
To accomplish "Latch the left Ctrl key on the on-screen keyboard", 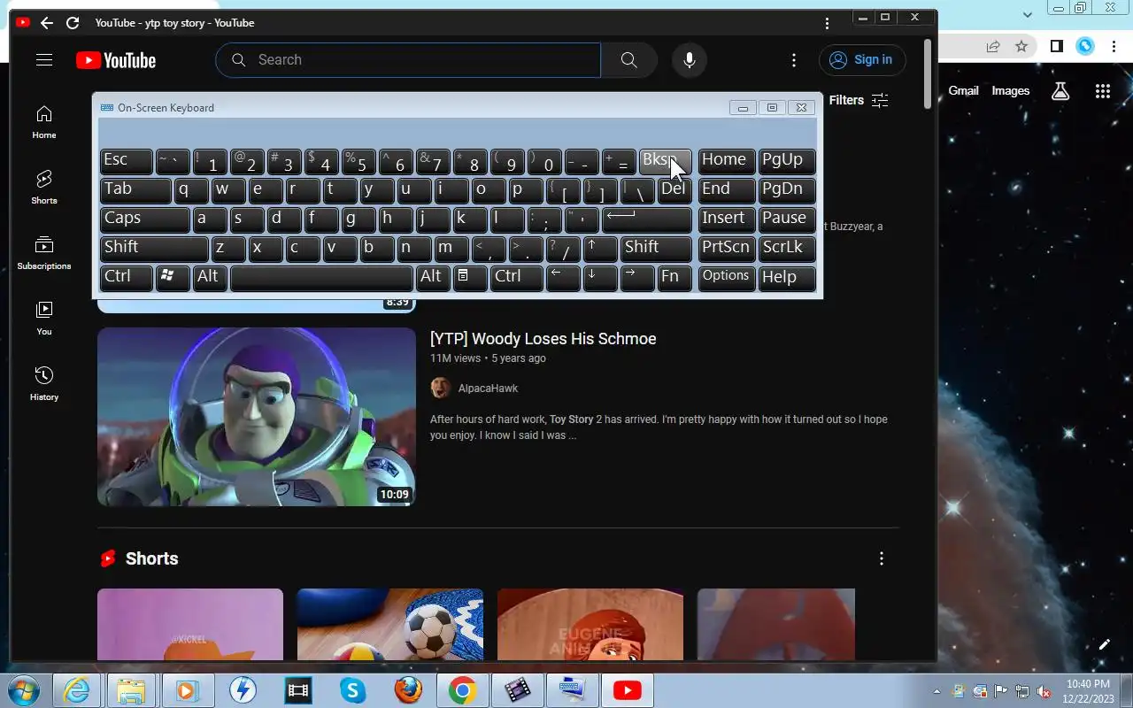I will (126, 278).
